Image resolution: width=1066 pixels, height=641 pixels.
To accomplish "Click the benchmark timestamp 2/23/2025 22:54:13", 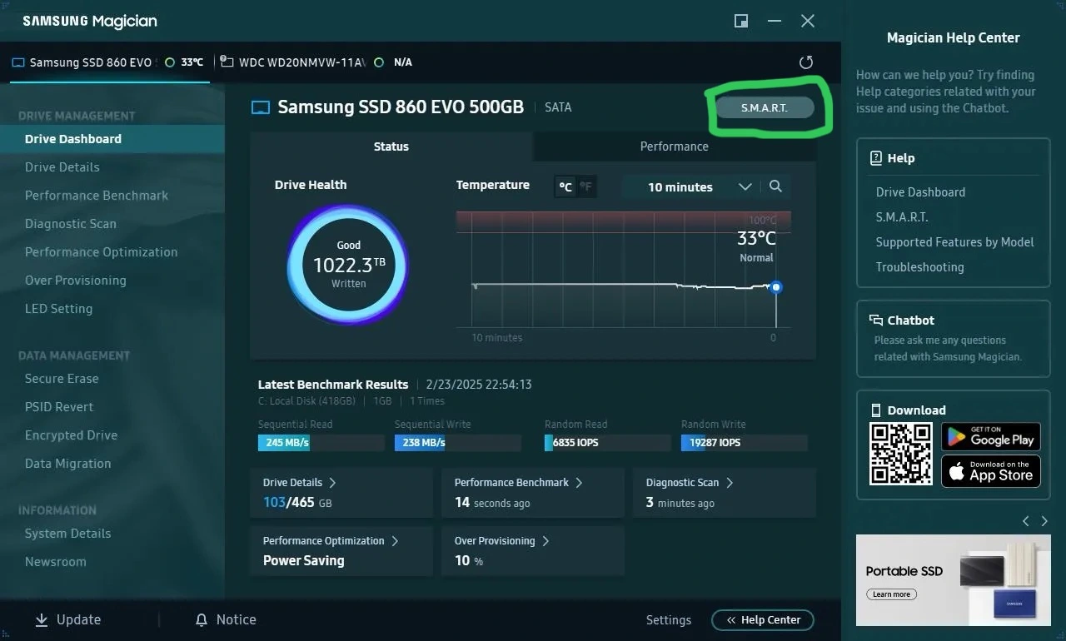I will point(478,385).
